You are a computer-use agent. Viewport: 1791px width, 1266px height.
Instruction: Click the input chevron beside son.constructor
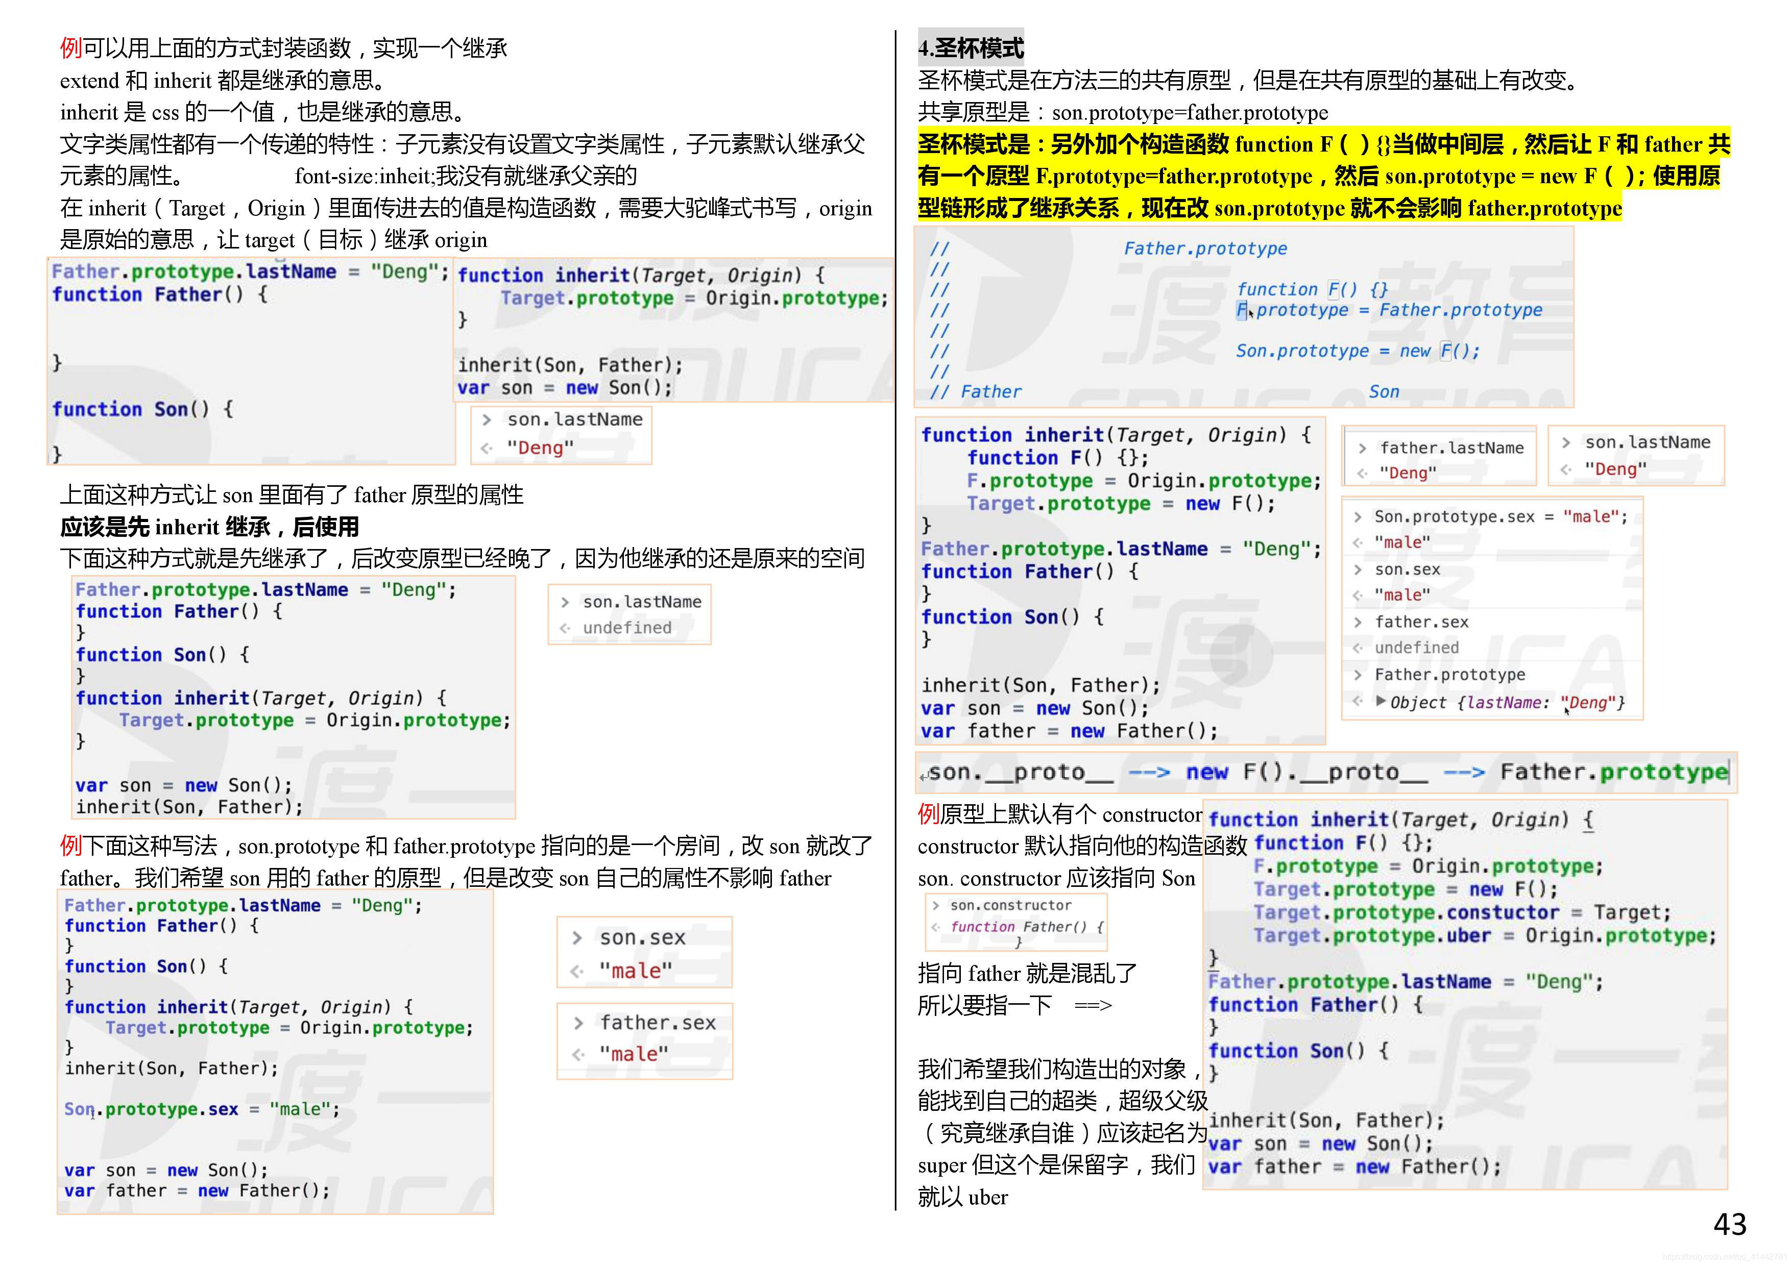tap(935, 905)
